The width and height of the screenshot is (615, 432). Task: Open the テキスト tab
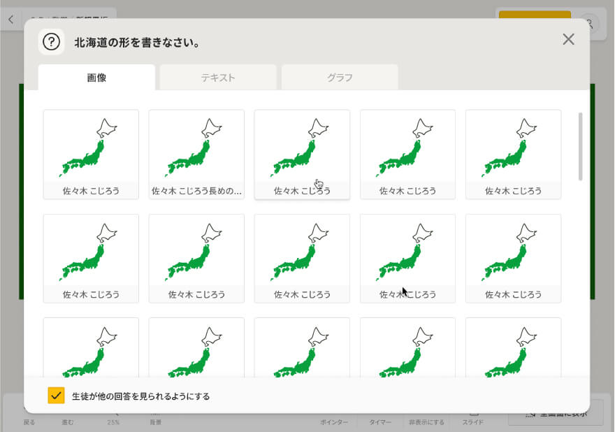(x=218, y=78)
